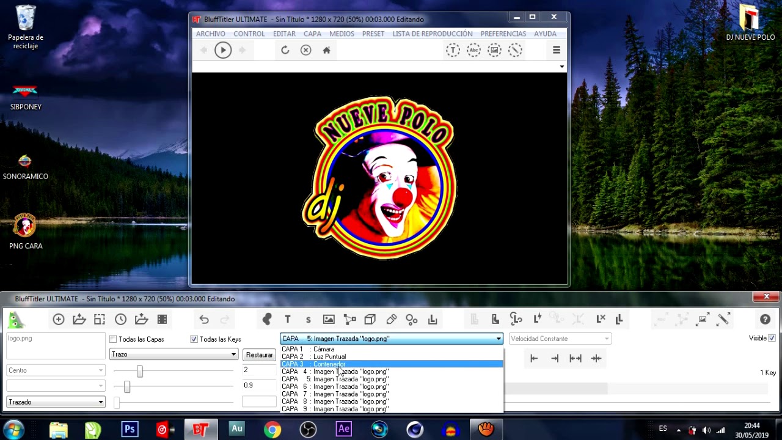
Task: Click the third slider handle at far left
Action: [x=116, y=402]
